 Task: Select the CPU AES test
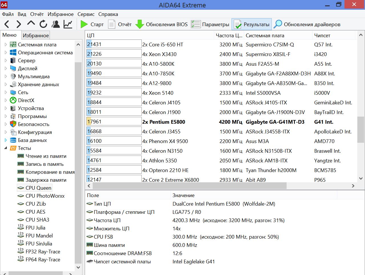coord(31,212)
